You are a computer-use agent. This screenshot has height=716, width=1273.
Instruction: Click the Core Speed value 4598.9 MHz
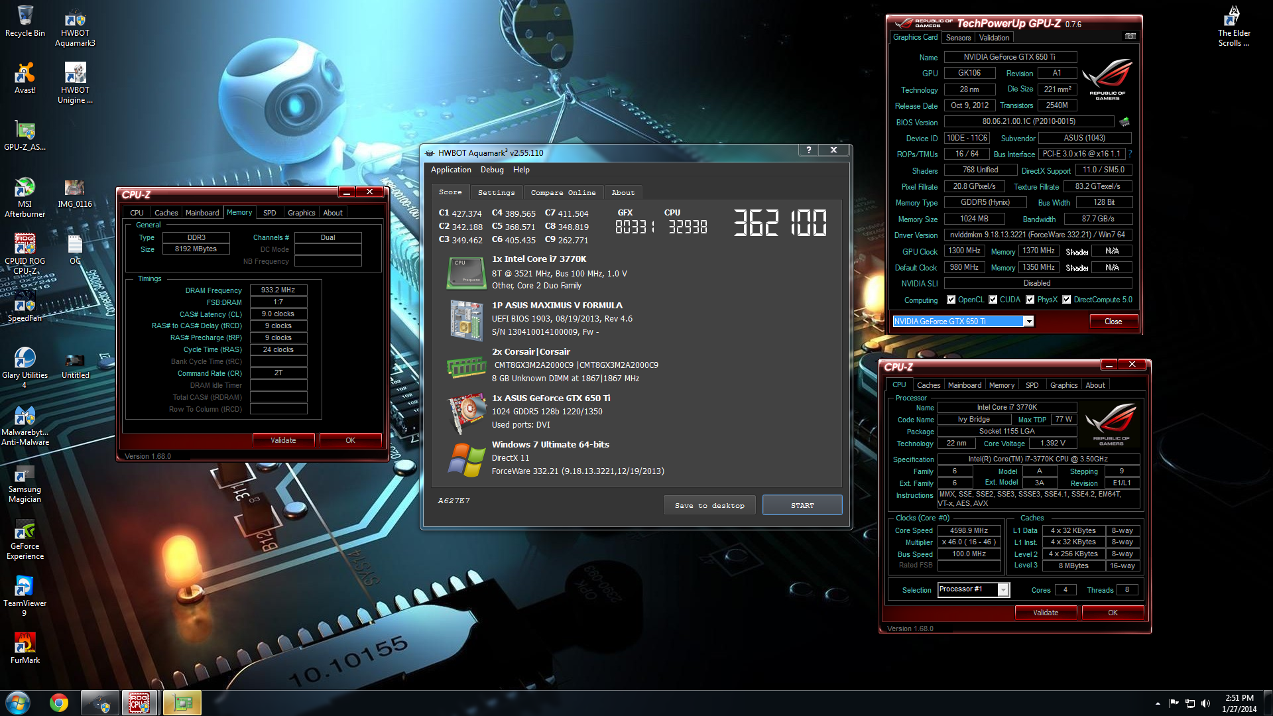click(969, 530)
